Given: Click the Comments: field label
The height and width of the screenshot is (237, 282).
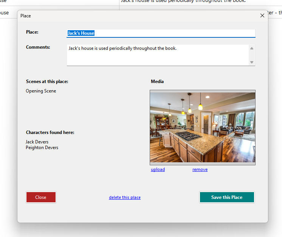Looking at the screenshot, I should tap(38, 47).
